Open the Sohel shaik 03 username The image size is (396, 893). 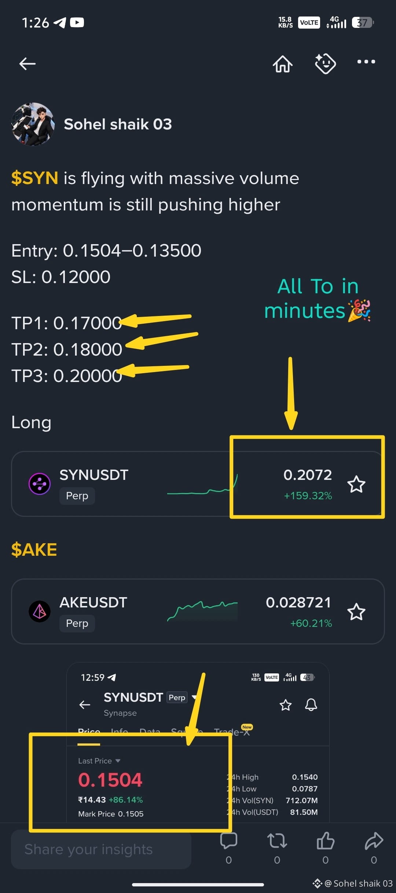[118, 124]
